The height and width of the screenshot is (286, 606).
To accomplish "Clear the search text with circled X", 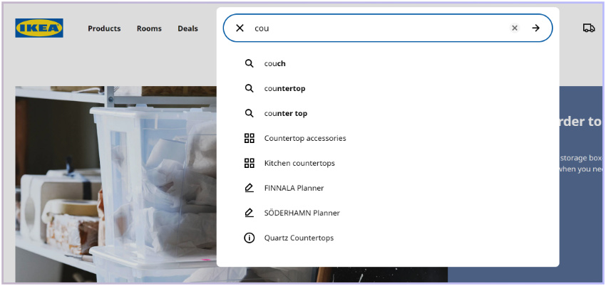I will pyautogui.click(x=515, y=28).
